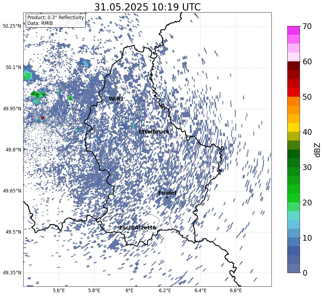This screenshot has width=324, height=296.
Task: Click the 6.4°E longitude tick label
Action: pyautogui.click(x=200, y=291)
